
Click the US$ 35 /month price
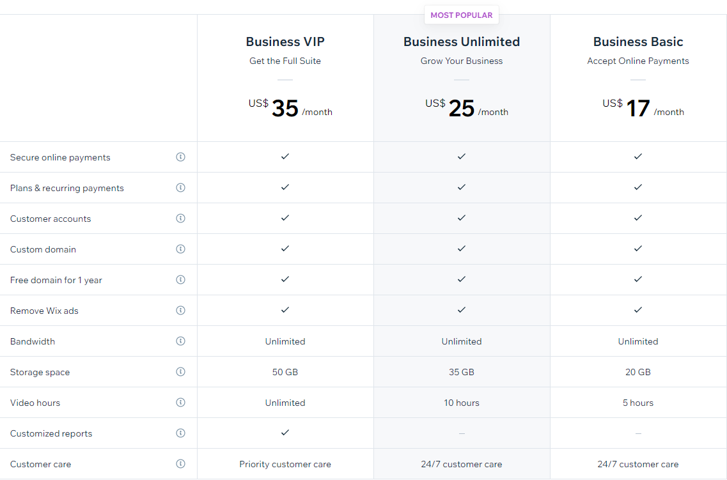[x=290, y=109]
